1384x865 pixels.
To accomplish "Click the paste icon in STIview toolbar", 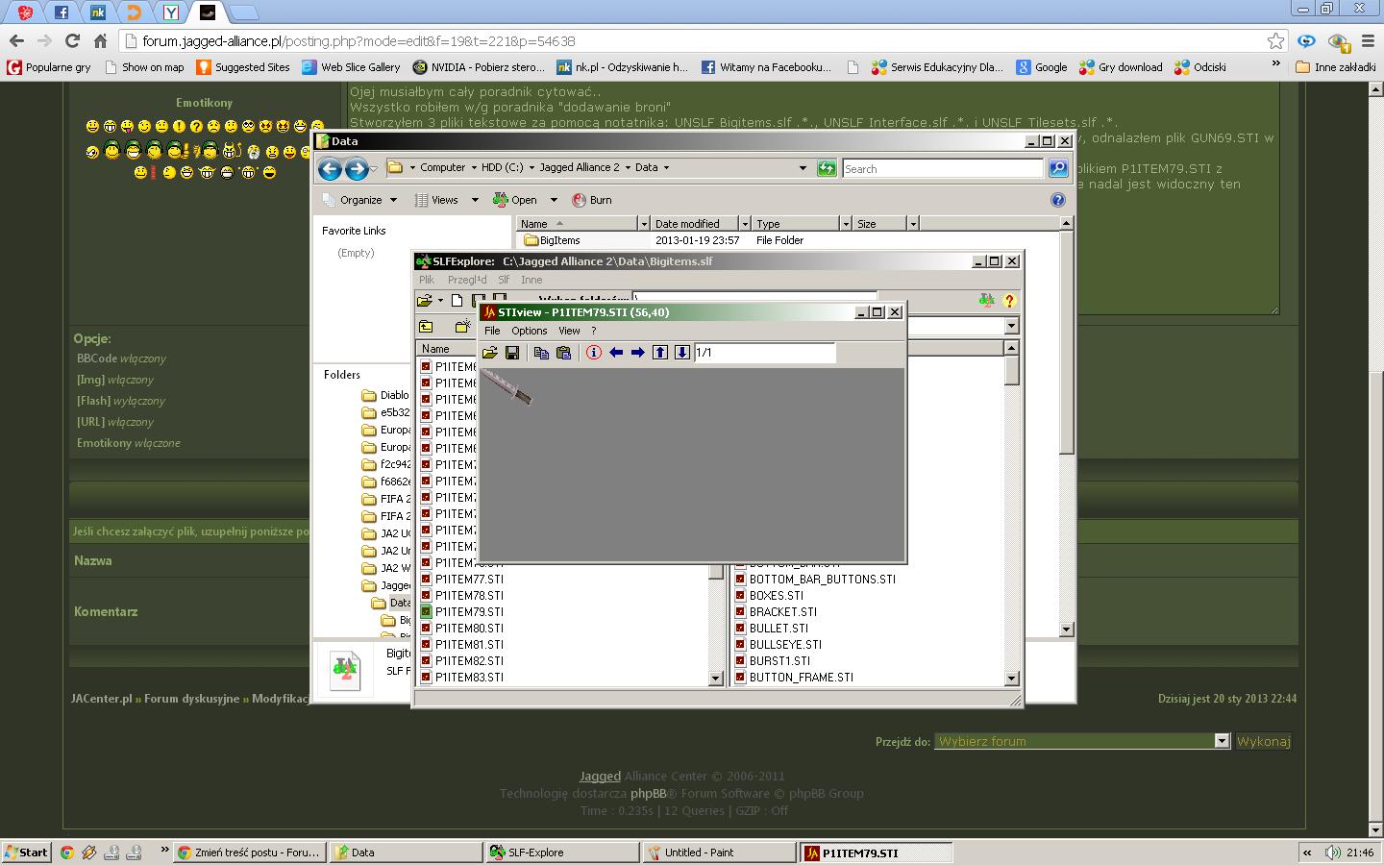I will pos(564,353).
